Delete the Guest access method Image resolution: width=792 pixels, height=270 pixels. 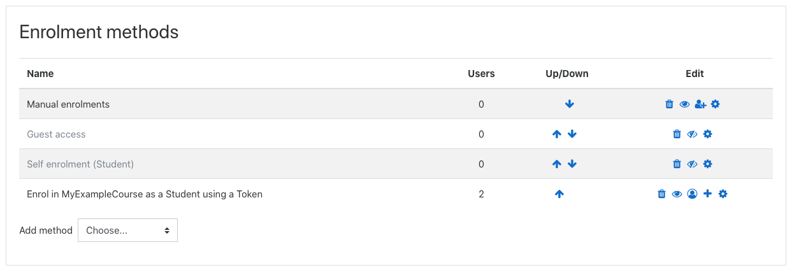pyautogui.click(x=677, y=134)
